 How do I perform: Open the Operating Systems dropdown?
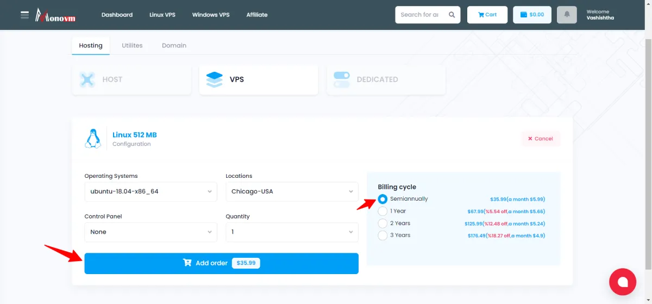tap(151, 191)
